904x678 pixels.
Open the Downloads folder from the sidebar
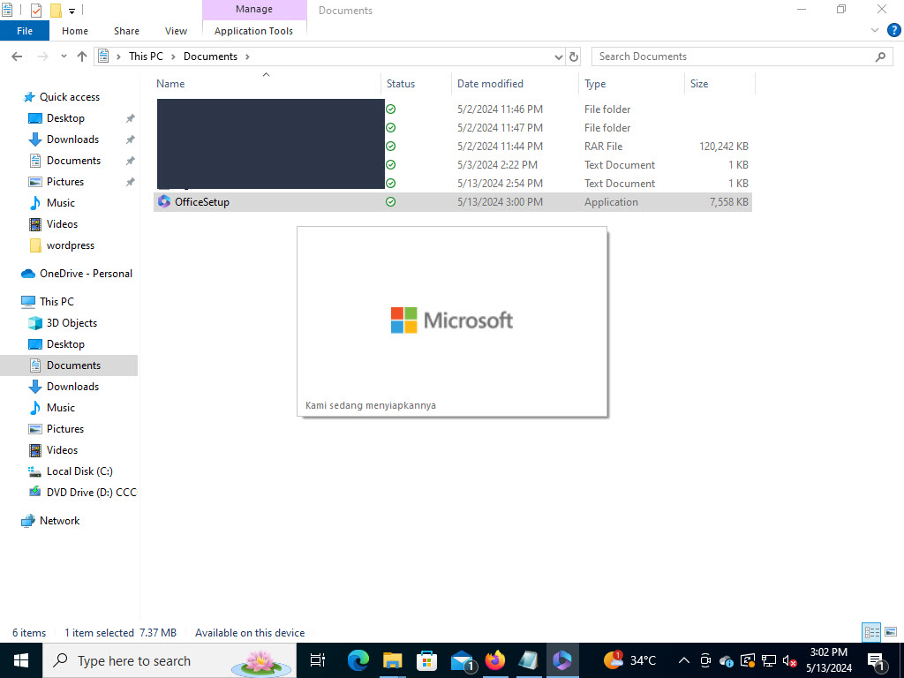(73, 139)
